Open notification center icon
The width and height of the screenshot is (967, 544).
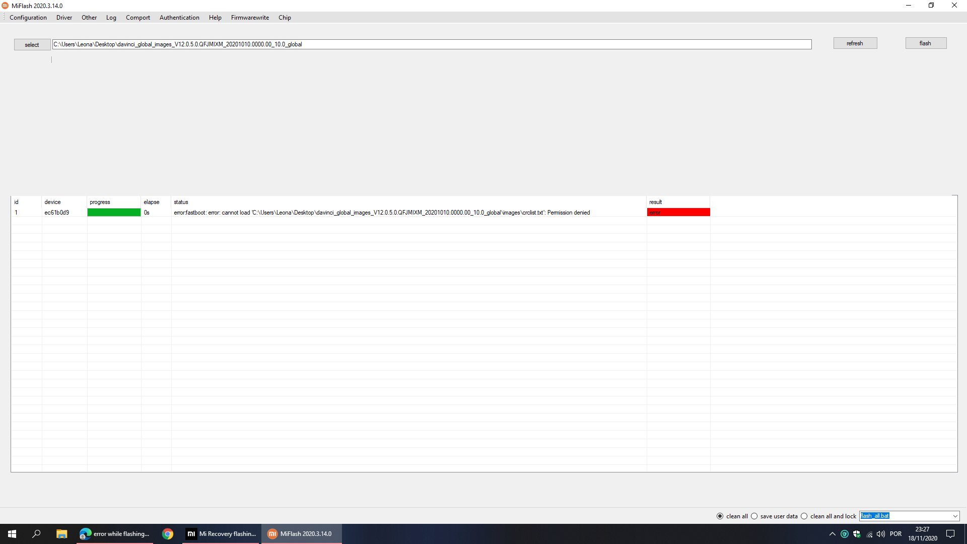[x=950, y=534]
